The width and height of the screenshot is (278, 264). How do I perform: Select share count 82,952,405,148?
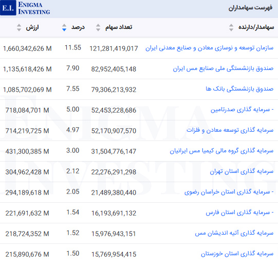(x=114, y=69)
